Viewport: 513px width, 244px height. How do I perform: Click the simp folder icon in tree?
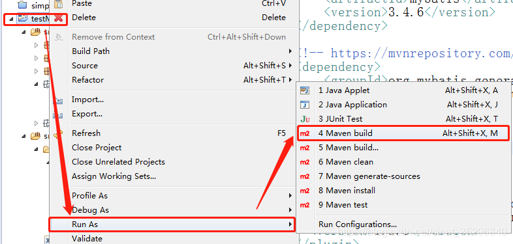22,5
